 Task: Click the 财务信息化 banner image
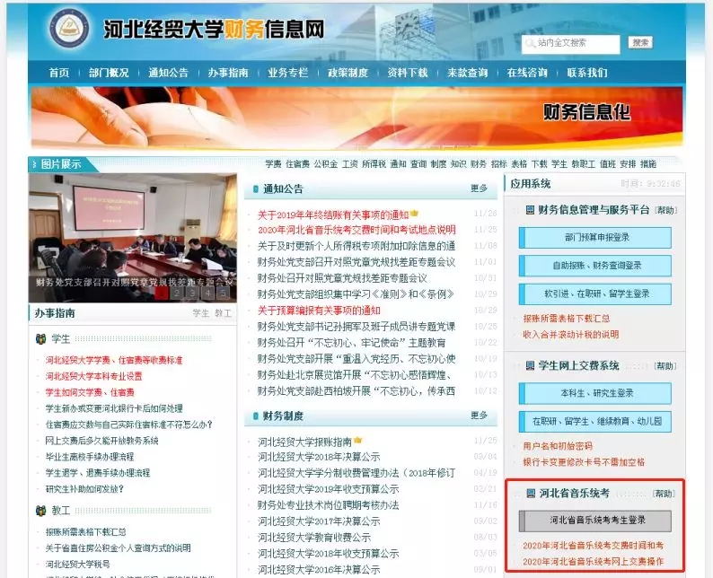357,118
